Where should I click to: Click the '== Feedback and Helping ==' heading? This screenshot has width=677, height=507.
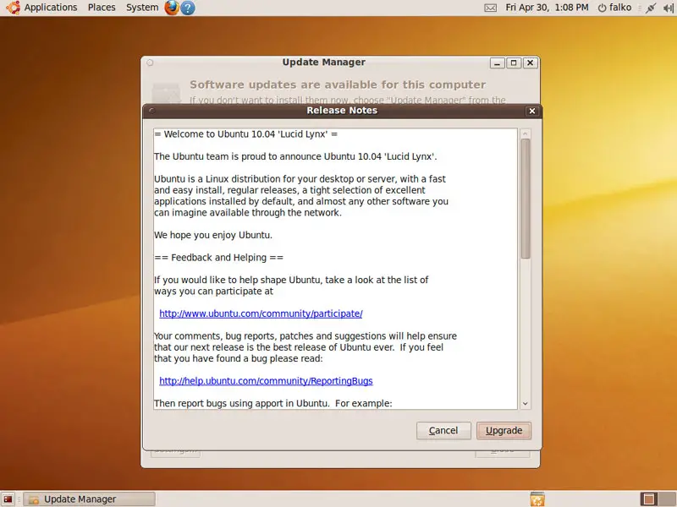(x=219, y=258)
